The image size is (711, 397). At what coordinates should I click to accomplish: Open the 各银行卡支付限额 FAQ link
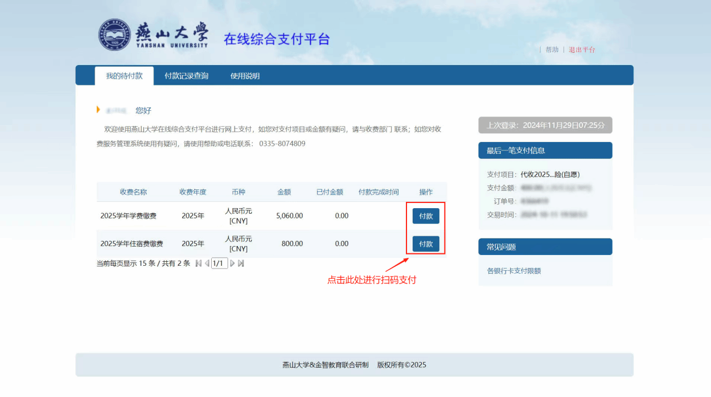click(513, 271)
